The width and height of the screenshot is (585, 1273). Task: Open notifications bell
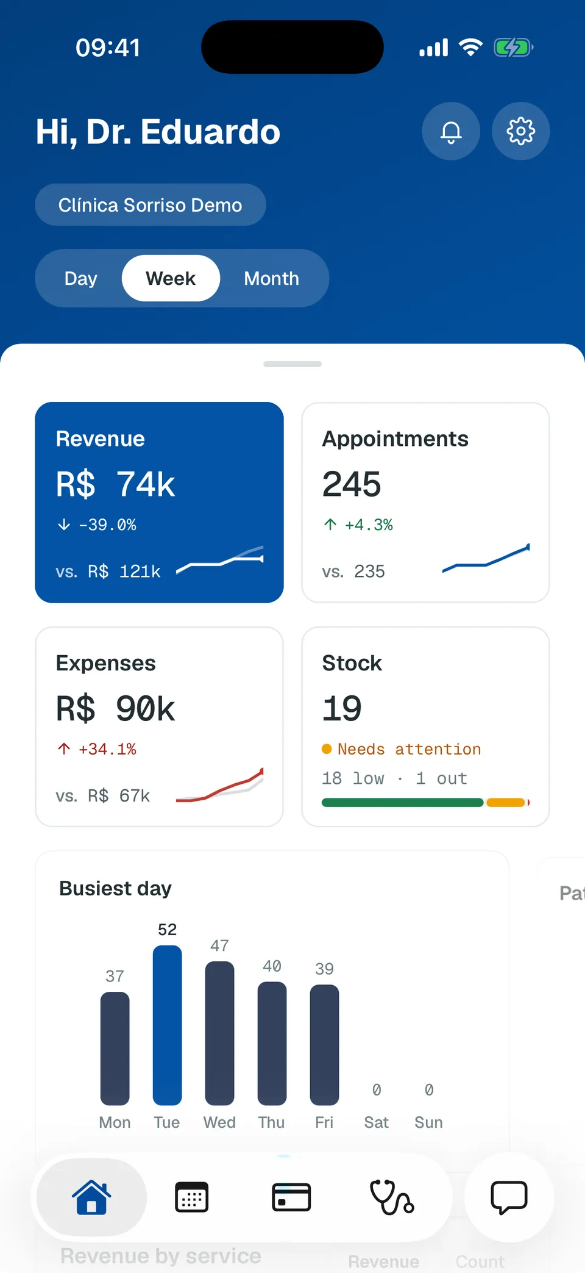(451, 131)
